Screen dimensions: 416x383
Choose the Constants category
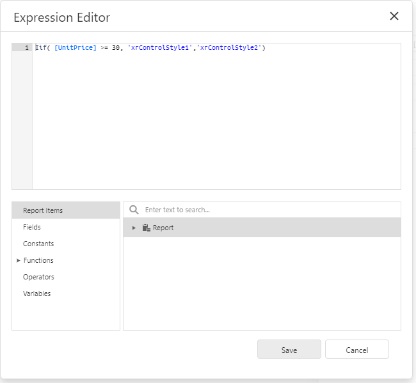tap(38, 244)
